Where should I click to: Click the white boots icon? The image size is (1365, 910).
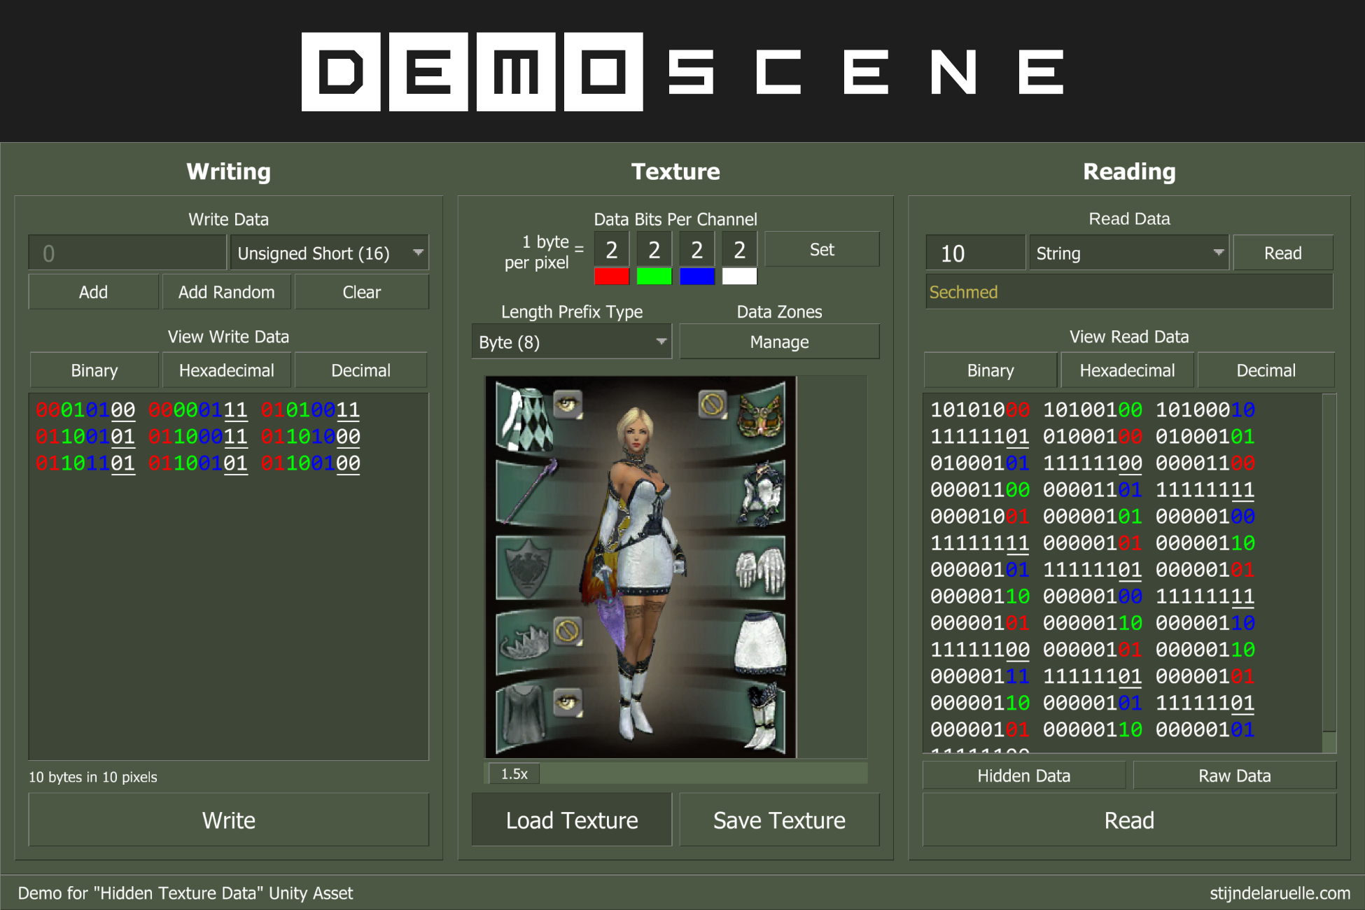[x=761, y=717]
